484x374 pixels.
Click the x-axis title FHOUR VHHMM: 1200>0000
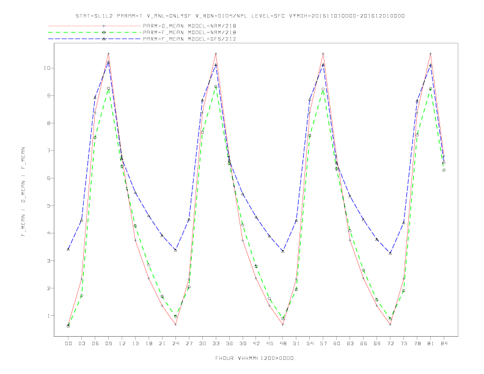(x=254, y=358)
